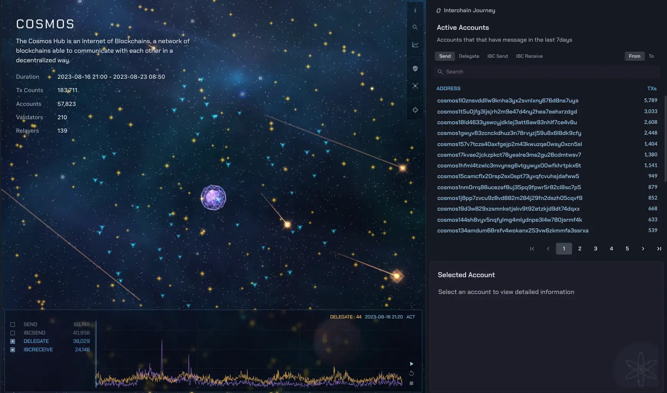The image size is (667, 393).
Task: Select page 1 in pagination
Action: point(564,249)
